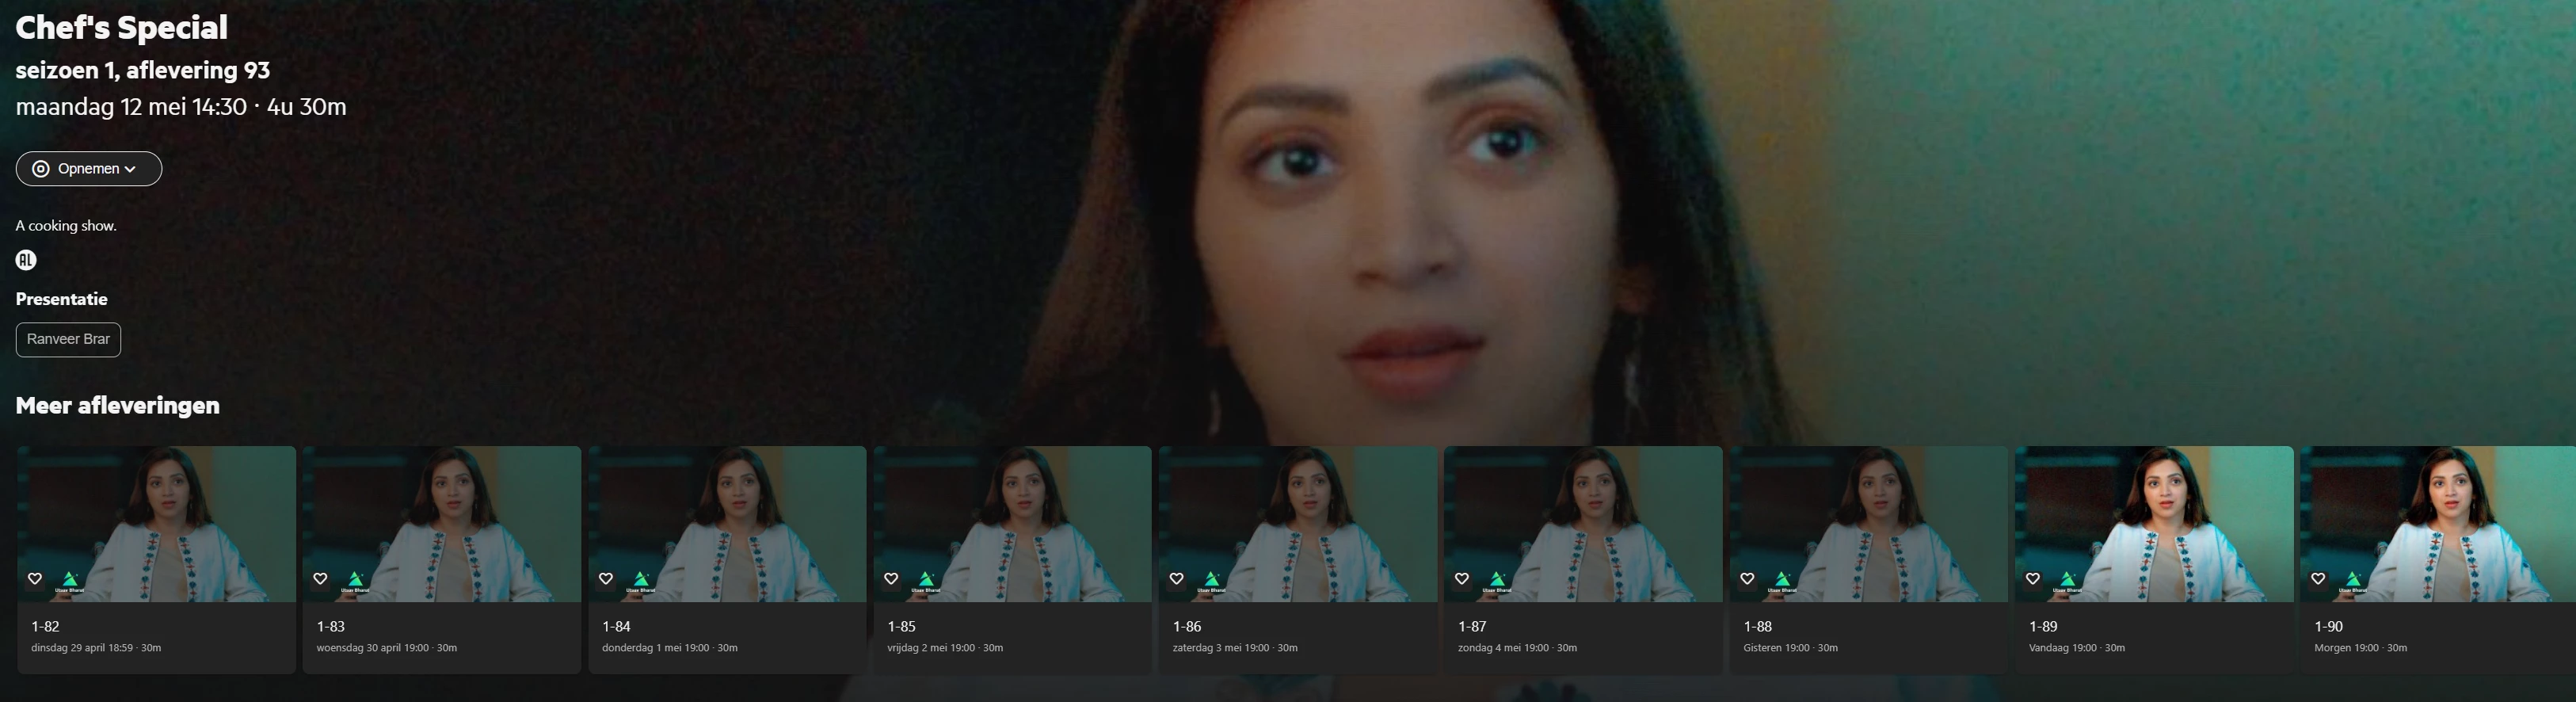
Task: Click the description 'A cooking show.'
Action: [66, 226]
